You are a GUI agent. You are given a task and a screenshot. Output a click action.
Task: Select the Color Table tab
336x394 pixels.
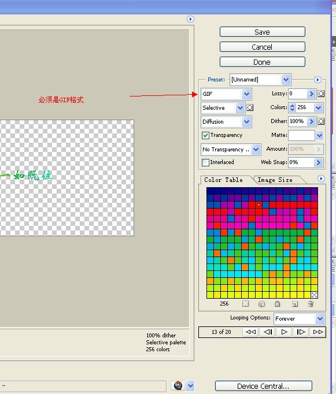pos(224,180)
